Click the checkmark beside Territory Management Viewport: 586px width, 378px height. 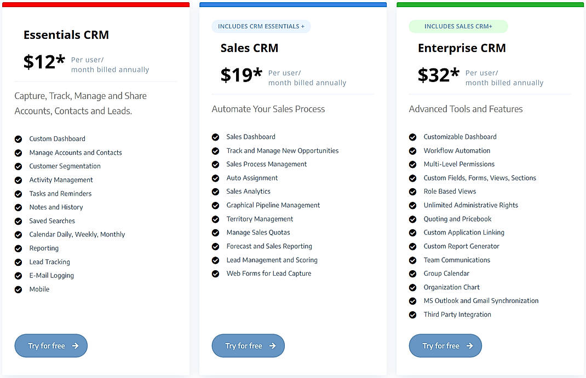point(215,219)
